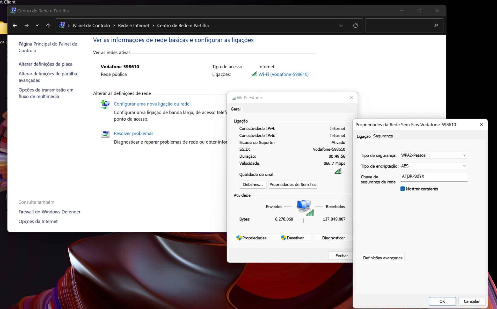Viewport: 497px width, 309px height.
Task: Click Definições avançadas button
Action: click(x=383, y=258)
